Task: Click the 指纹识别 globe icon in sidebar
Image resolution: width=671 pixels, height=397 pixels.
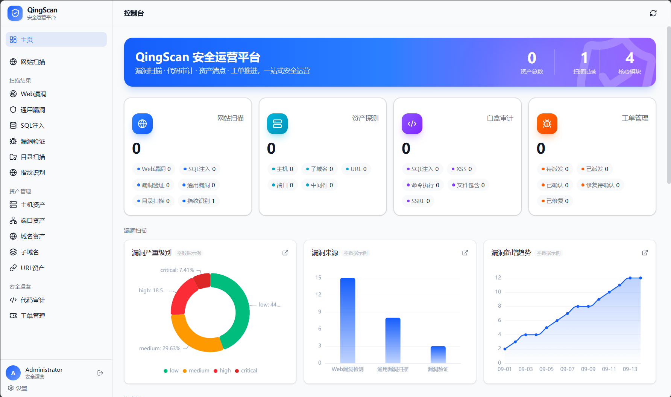Action: click(x=13, y=173)
